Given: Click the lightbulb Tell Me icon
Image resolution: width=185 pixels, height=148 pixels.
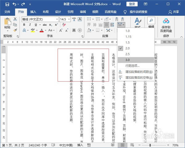Looking at the screenshot, I should coord(125,12).
